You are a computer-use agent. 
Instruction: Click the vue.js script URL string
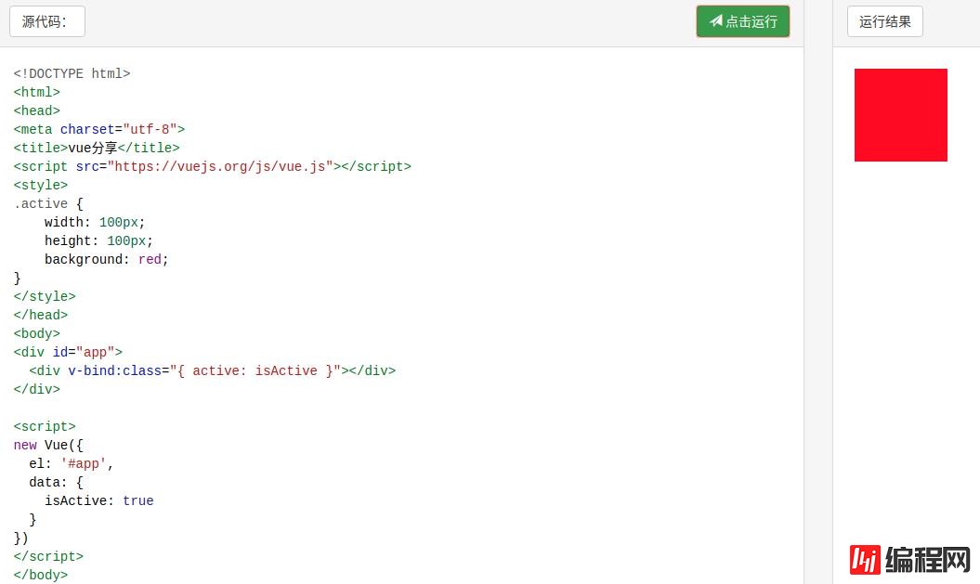(x=220, y=166)
